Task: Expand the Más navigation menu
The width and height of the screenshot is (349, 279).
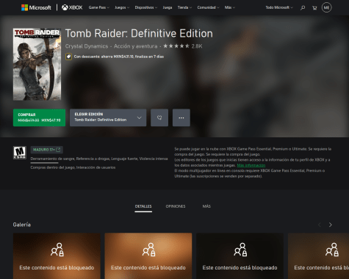Action: coord(230,7)
